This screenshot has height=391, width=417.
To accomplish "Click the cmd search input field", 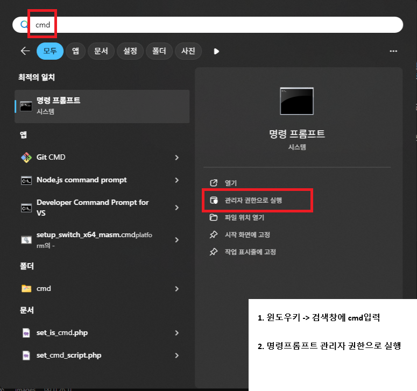I will point(208,25).
